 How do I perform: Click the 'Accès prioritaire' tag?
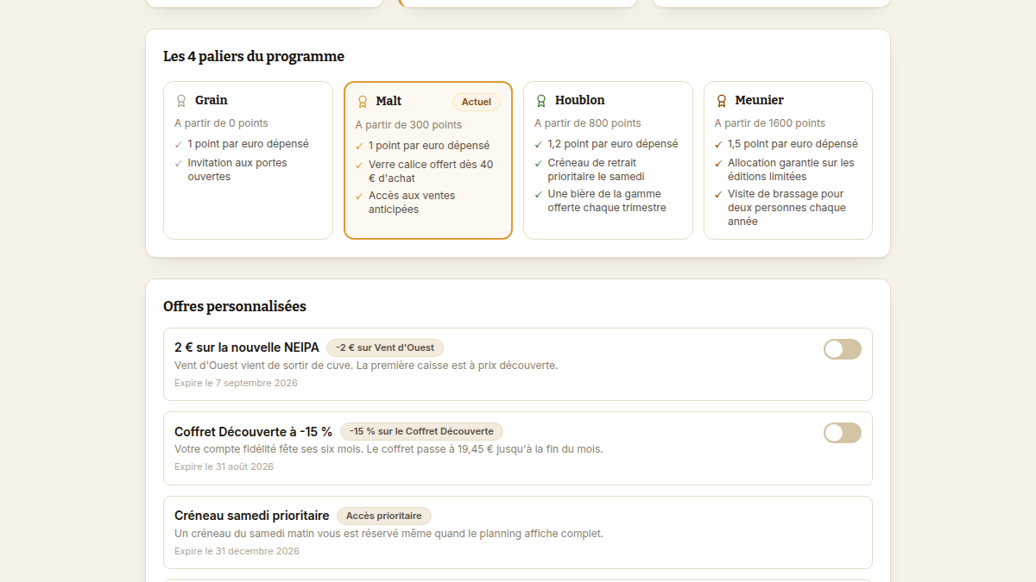point(384,516)
